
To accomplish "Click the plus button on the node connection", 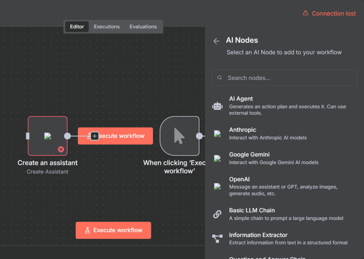I will (95, 136).
